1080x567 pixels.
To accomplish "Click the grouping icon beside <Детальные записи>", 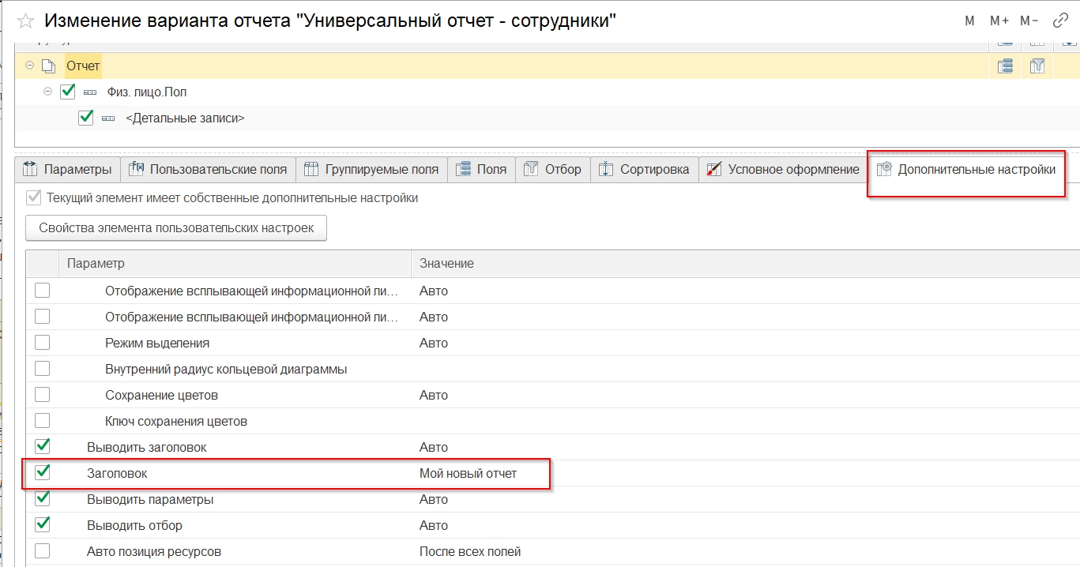I will (108, 118).
